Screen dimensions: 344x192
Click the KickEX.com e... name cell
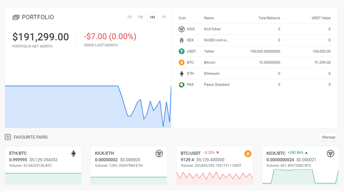coord(216,40)
